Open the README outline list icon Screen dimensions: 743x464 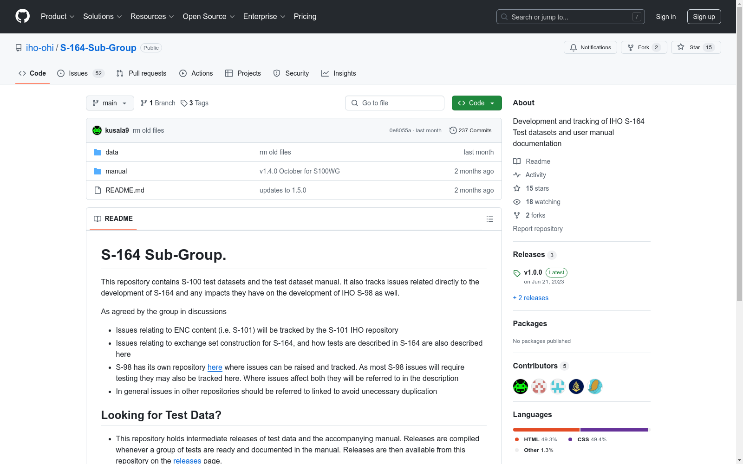(490, 219)
